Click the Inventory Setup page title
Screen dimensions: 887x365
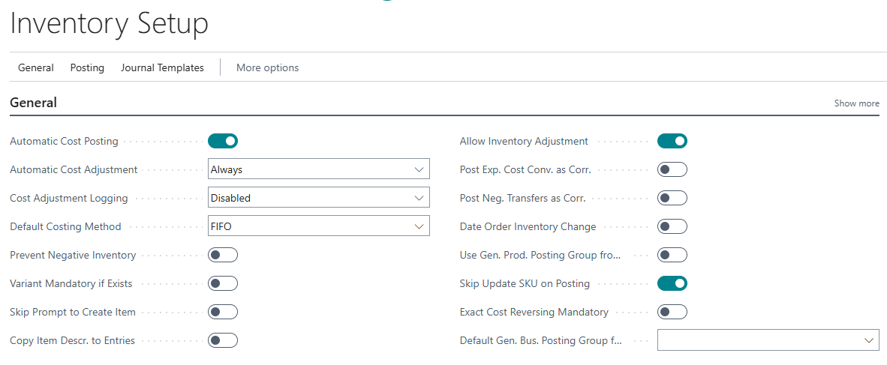(x=109, y=24)
